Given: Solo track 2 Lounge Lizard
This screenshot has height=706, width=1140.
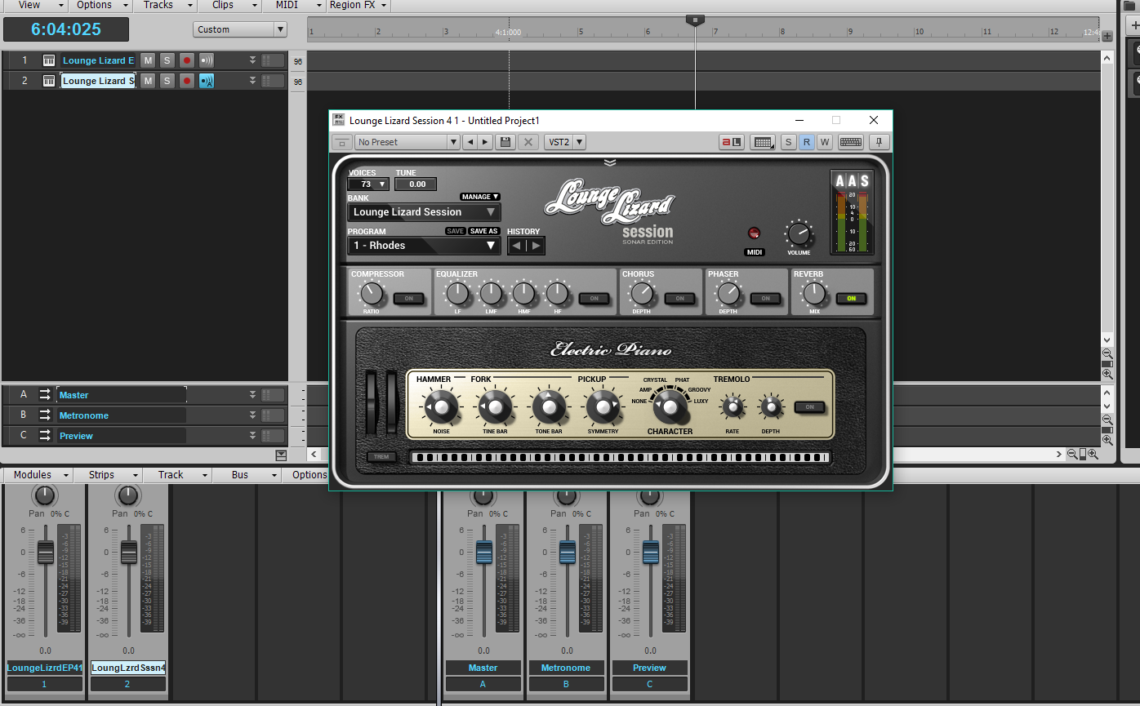Looking at the screenshot, I should [167, 81].
